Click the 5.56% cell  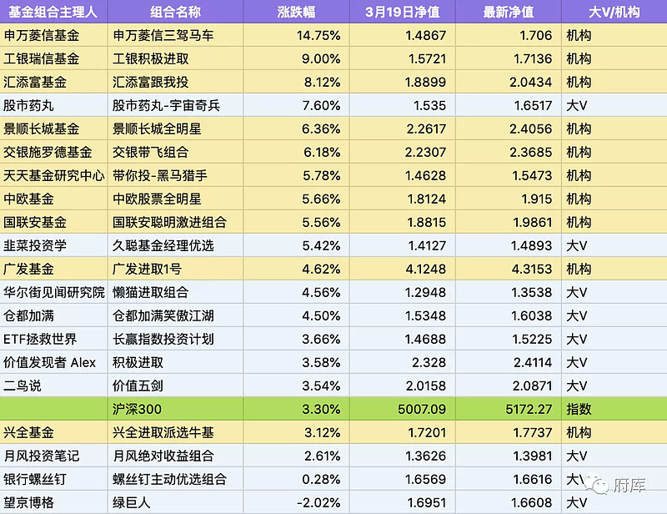[x=296, y=222]
